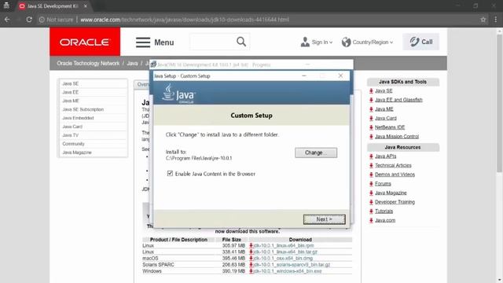Viewport: 503px width, 283px height.
Task: Click the address bar URL
Action: pyautogui.click(x=185, y=20)
